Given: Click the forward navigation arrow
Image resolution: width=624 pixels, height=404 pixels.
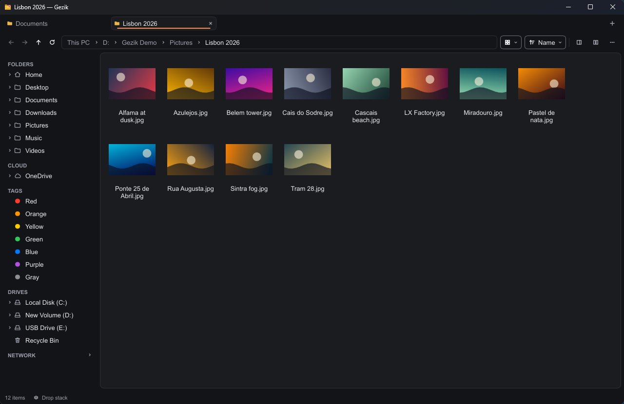Looking at the screenshot, I should (x=25, y=42).
